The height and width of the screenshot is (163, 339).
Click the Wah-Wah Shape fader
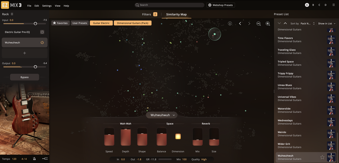(142, 137)
